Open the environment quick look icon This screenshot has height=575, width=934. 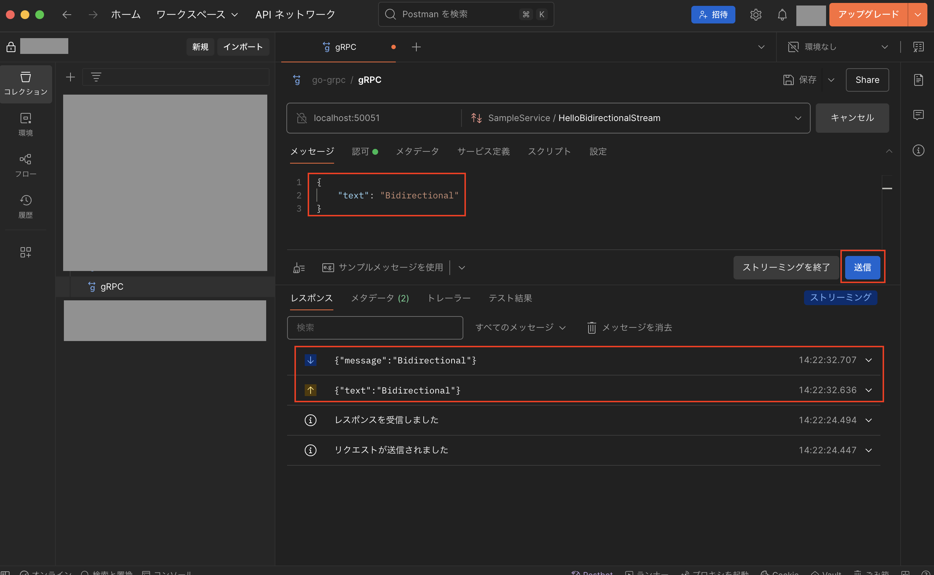[x=918, y=47]
